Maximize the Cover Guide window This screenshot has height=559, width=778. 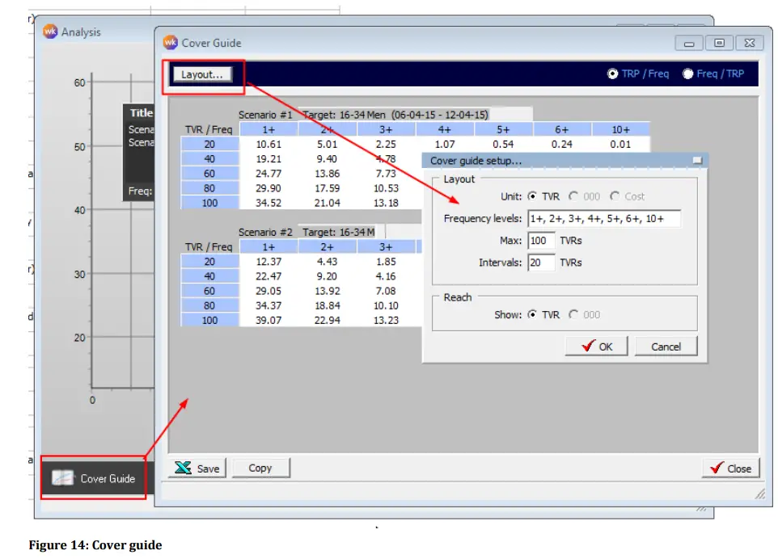719,43
